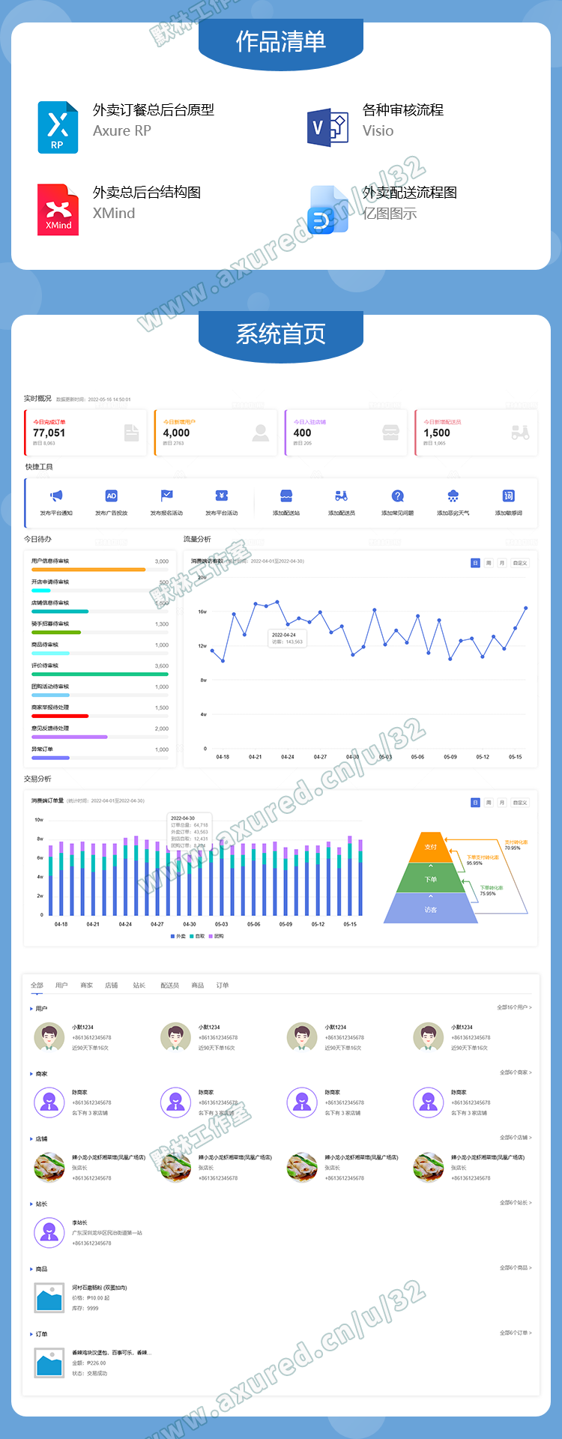
Task: Switch to the 配送员 tab
Action: [x=170, y=986]
